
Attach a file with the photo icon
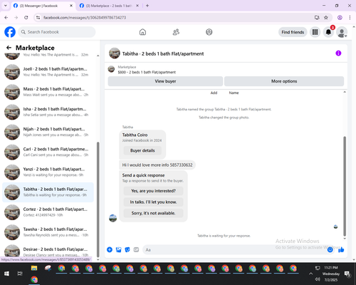point(118,249)
